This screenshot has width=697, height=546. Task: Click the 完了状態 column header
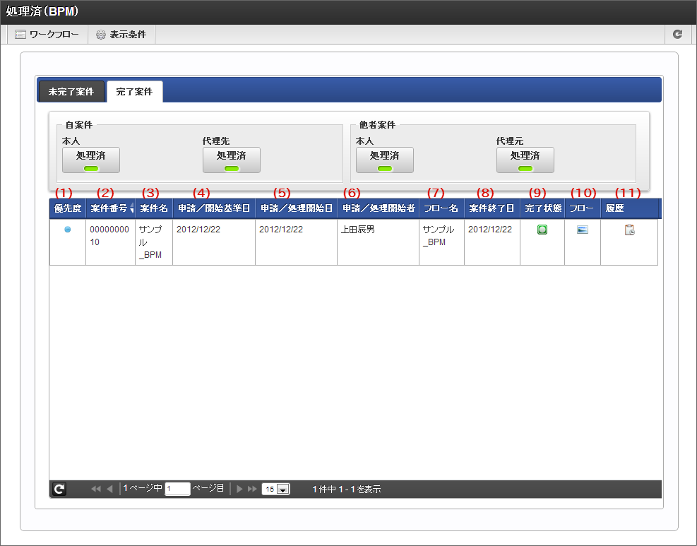[x=542, y=208]
